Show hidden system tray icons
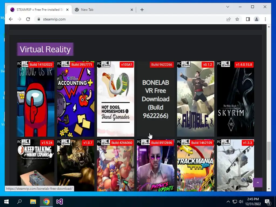276x207 pixels. tap(228, 202)
